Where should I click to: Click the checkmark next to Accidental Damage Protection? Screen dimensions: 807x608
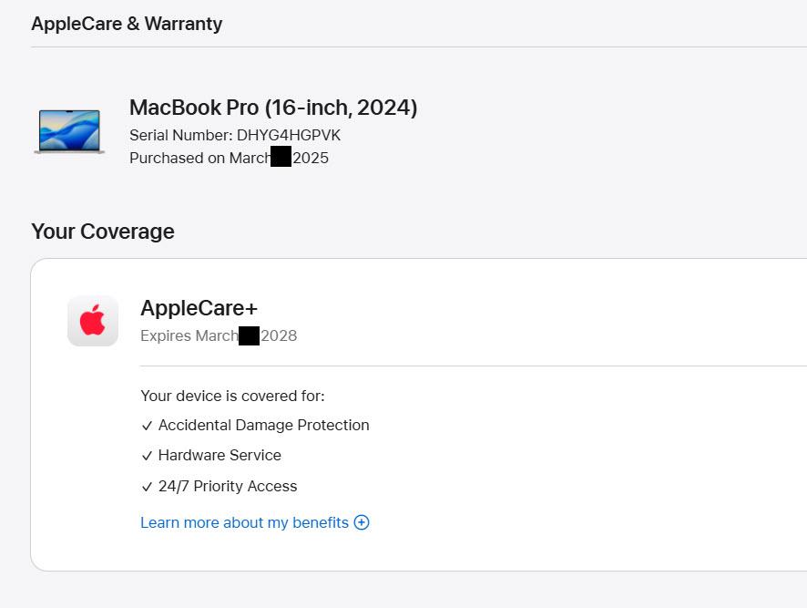point(147,426)
